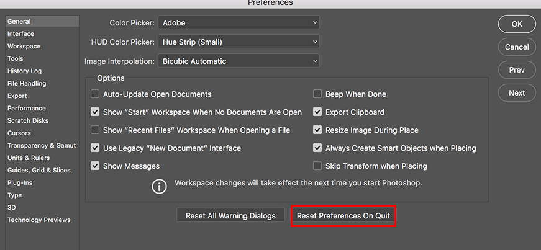Toggle Skip Transform when Placing
541x250 pixels.
click(317, 166)
